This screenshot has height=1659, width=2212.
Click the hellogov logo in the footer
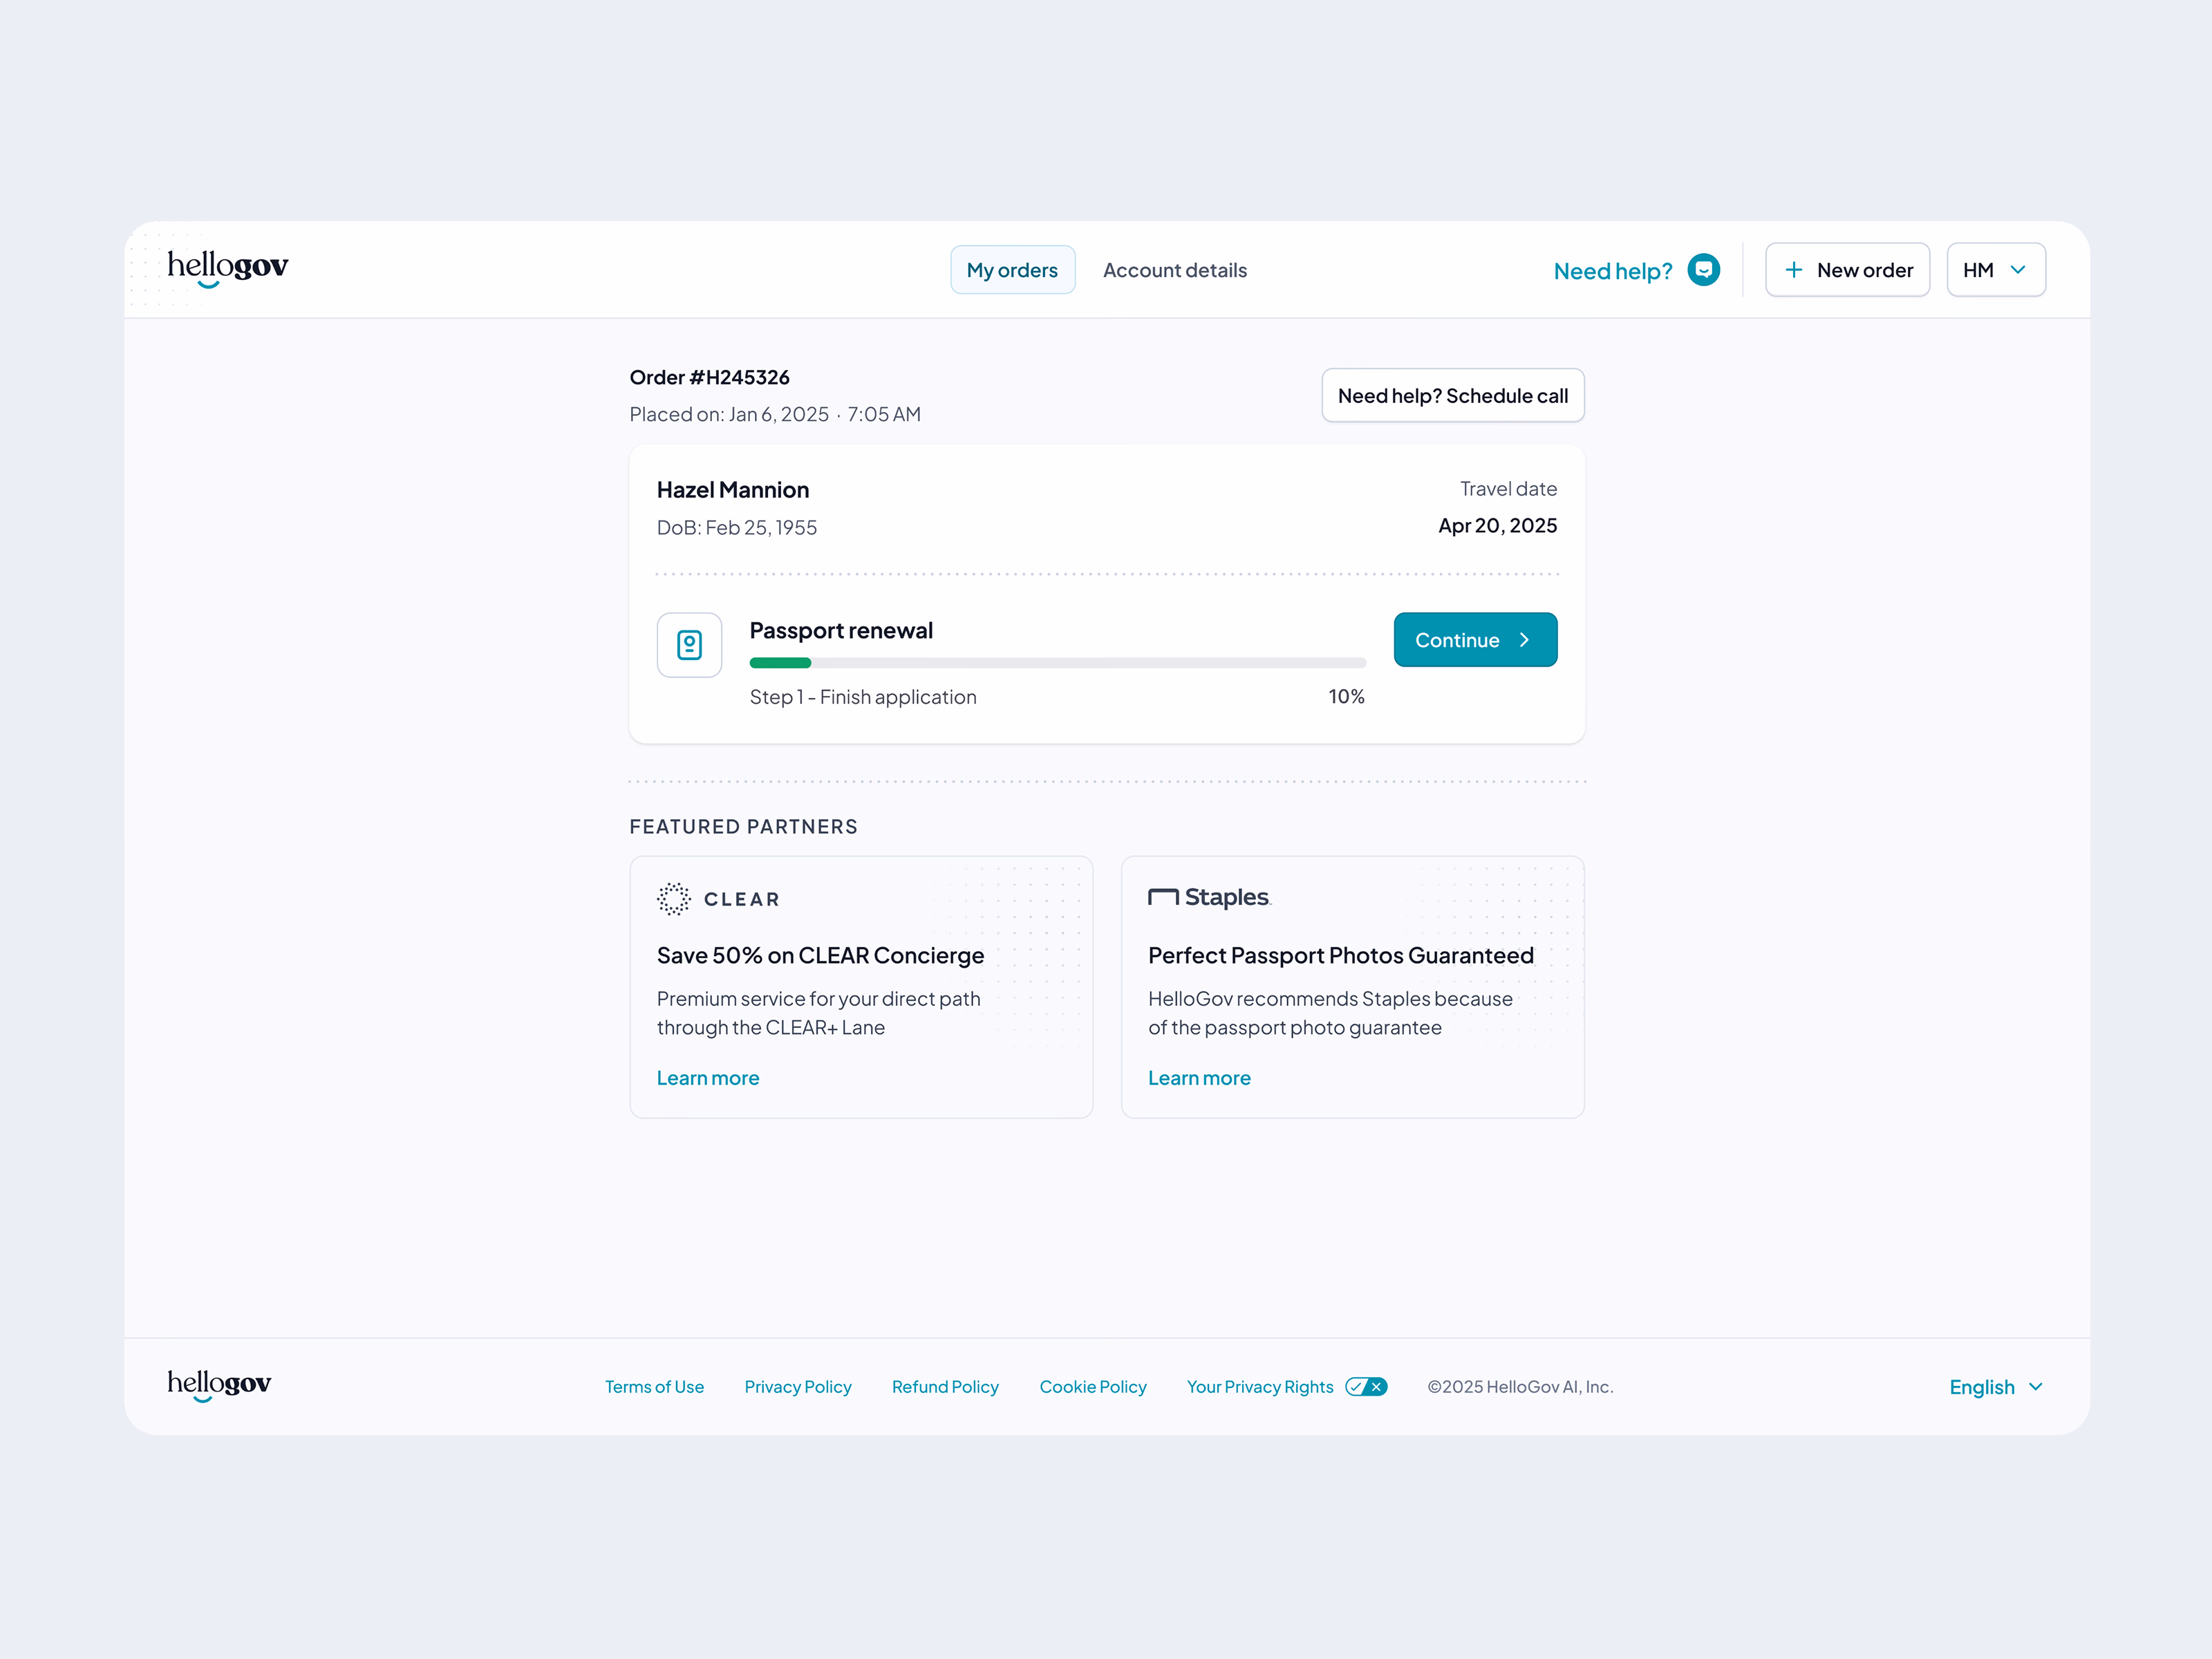[219, 1385]
